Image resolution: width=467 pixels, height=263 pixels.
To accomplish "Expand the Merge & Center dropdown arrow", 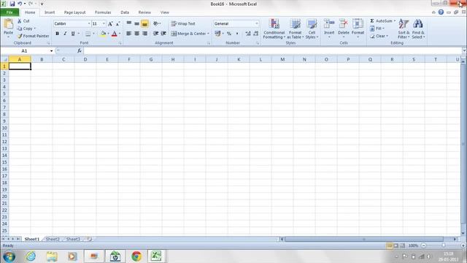I will [x=208, y=34].
